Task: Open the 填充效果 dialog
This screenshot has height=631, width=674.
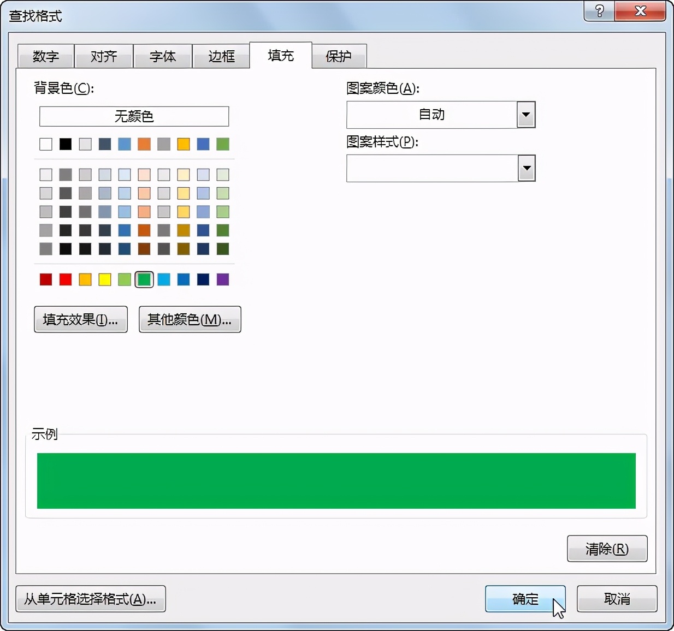Action: (x=80, y=319)
